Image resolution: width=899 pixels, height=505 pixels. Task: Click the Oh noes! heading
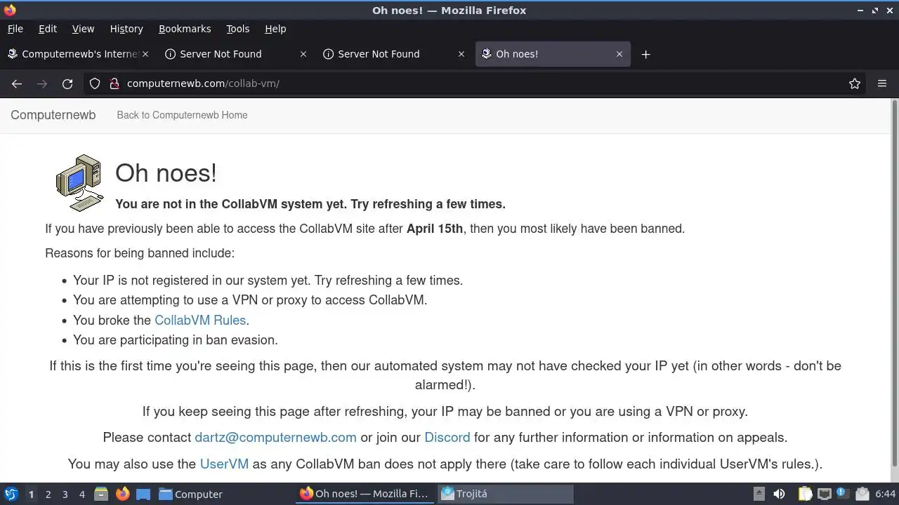pos(166,173)
